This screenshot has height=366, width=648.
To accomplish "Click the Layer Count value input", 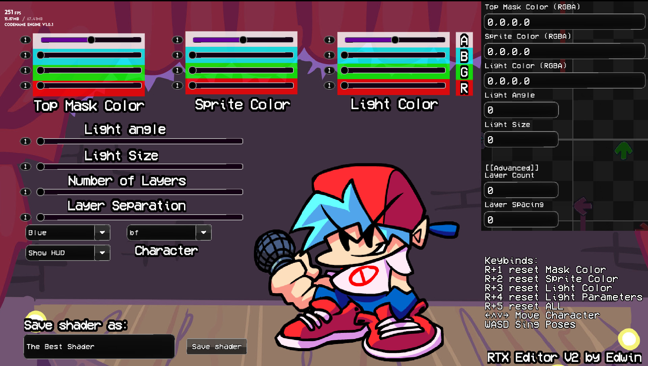I will tap(521, 190).
